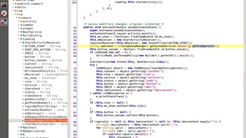
Task: Collapse the Loading class node
Action: 19,39
